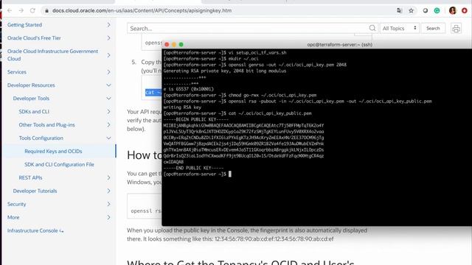This screenshot has width=472, height=265.
Task: Click the highlighted 'cat' command in docs
Action: tap(153, 93)
